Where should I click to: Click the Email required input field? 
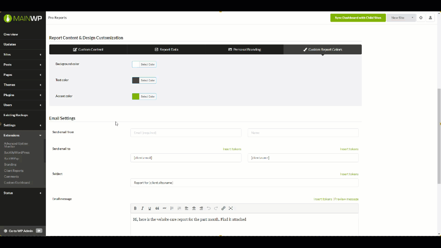(186, 133)
